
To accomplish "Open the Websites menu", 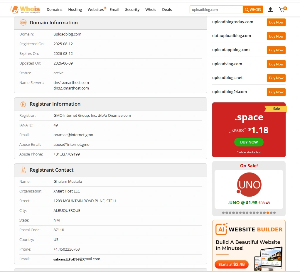I will (x=96, y=10).
